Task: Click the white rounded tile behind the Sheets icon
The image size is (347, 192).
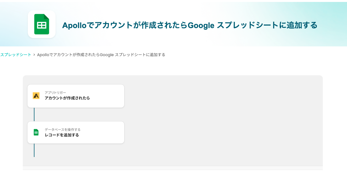Action: [31, 35]
